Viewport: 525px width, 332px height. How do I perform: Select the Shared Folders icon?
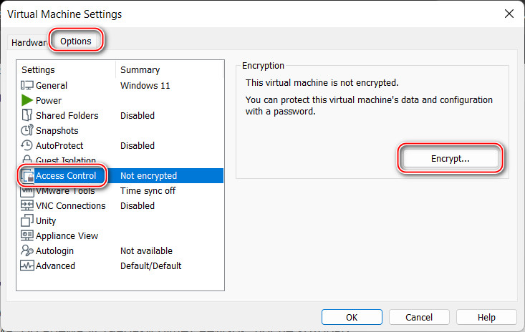pos(27,115)
